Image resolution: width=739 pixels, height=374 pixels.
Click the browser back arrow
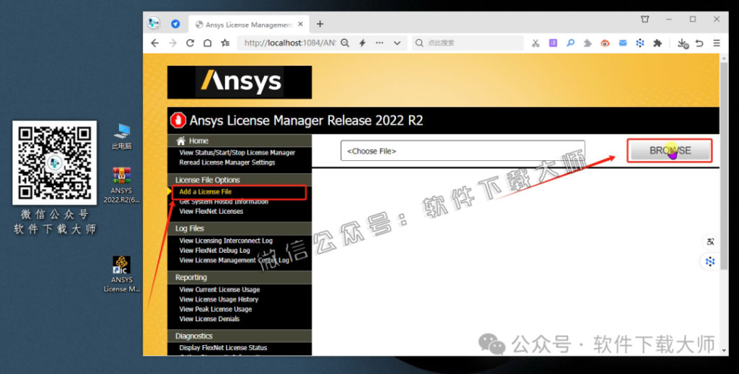pos(154,43)
